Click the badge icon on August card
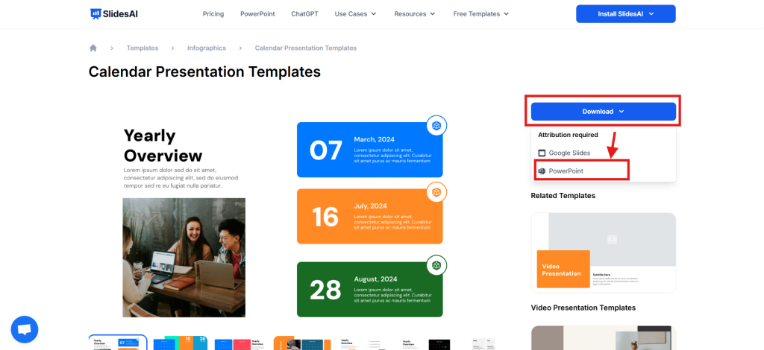The height and width of the screenshot is (350, 764). (436, 265)
